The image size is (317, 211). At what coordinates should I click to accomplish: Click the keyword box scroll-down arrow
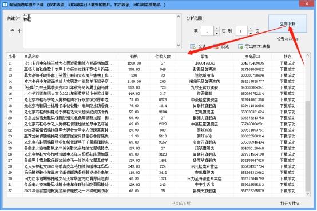[x=179, y=46]
